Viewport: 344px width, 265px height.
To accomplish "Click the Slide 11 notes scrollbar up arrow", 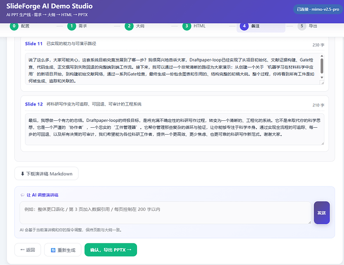I will pos(322,56).
